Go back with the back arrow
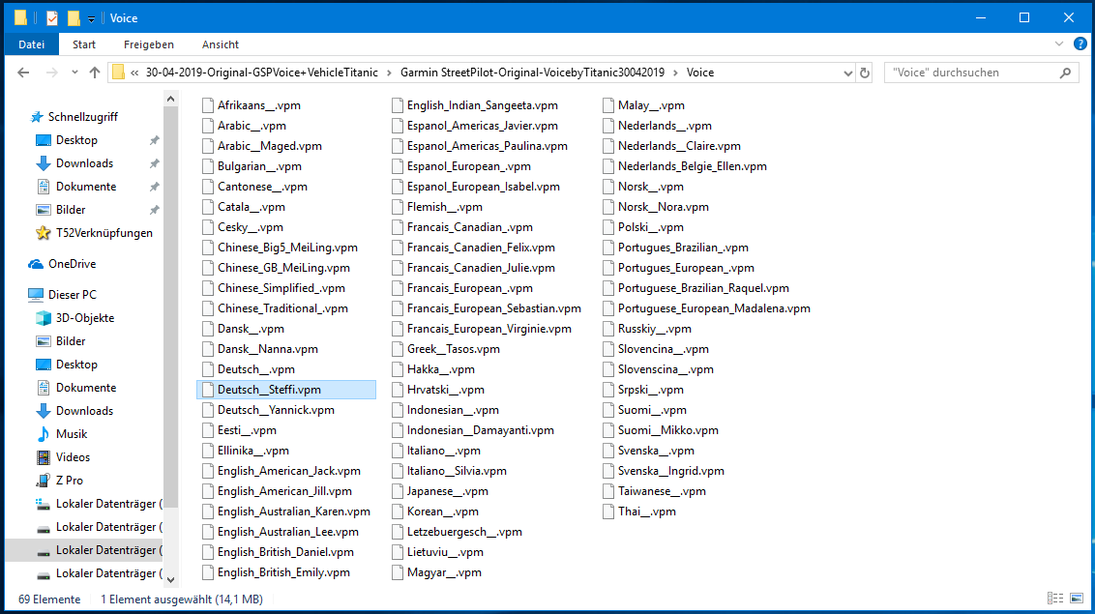Screen dimensions: 1095x614 coord(23,73)
